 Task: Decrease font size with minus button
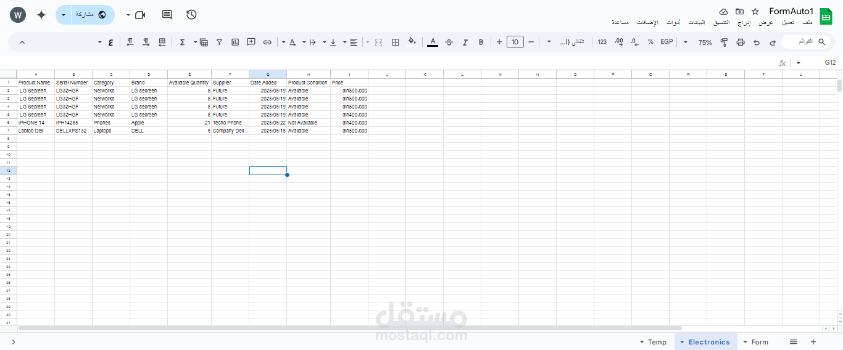tap(531, 42)
